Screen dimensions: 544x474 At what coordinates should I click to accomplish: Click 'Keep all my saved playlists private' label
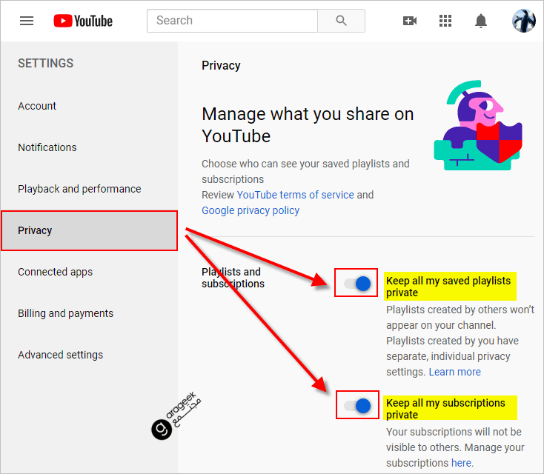[448, 287]
